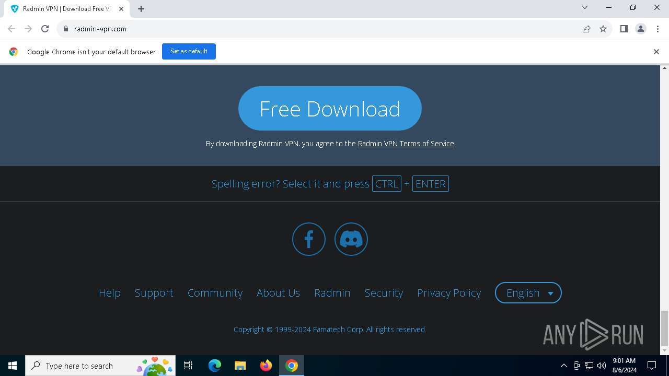Open Task View on taskbar
The image size is (669, 376).
tap(188, 366)
